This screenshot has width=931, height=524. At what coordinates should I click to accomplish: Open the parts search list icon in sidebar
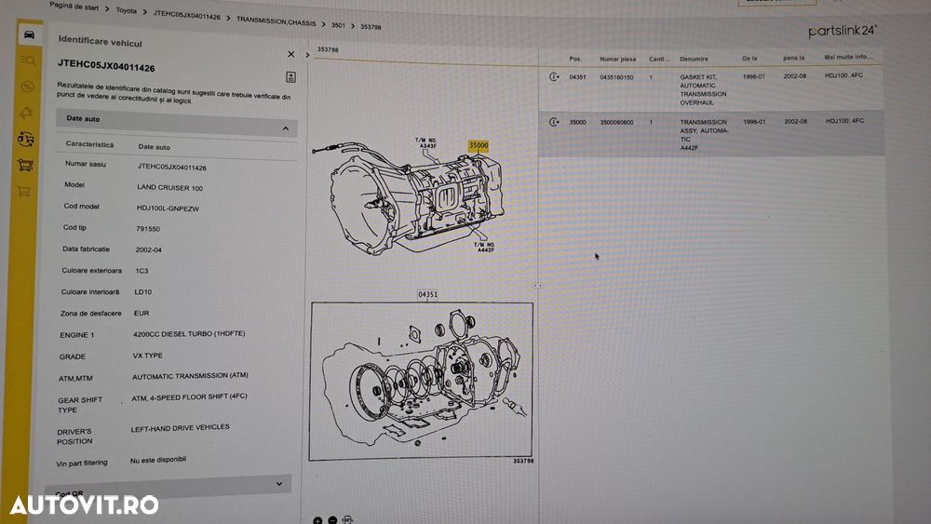coord(28,60)
